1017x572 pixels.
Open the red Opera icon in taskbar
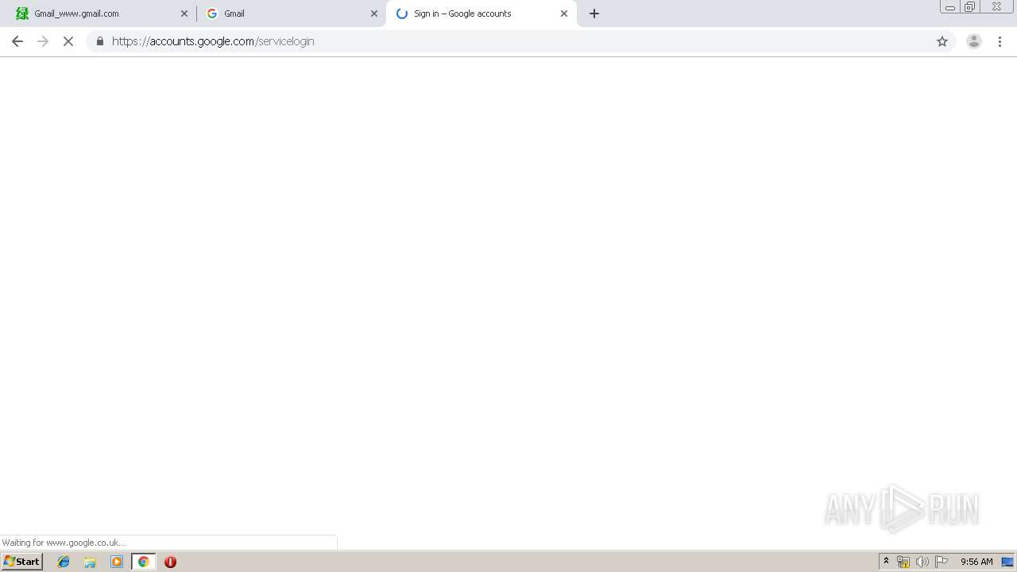click(170, 562)
